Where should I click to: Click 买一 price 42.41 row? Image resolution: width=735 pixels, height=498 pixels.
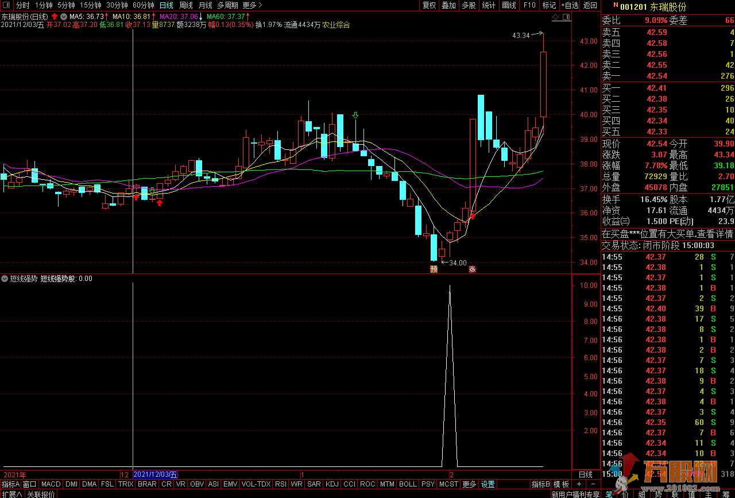[x=668, y=88]
